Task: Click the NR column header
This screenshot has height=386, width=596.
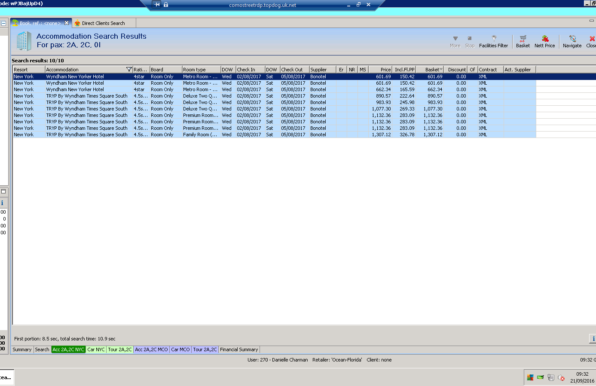Action: click(x=352, y=70)
